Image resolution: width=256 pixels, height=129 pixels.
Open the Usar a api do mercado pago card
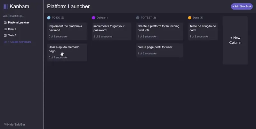tap(67, 52)
